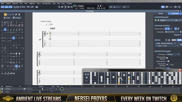Mark note as dead note X

point(5,48)
